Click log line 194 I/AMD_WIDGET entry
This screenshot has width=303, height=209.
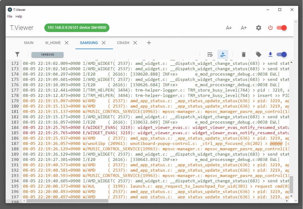(x=156, y=181)
